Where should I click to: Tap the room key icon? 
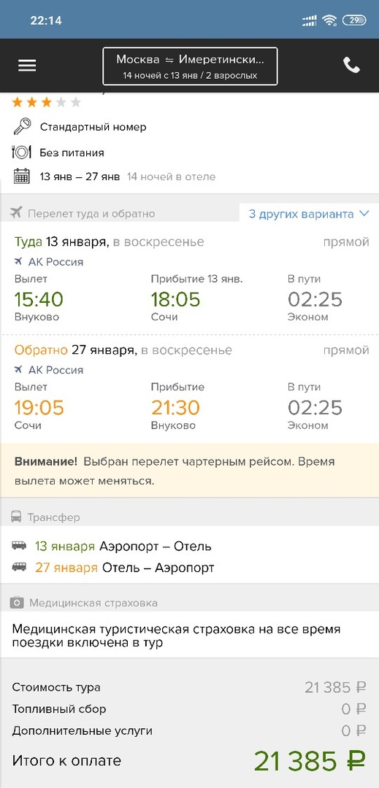coord(22,127)
